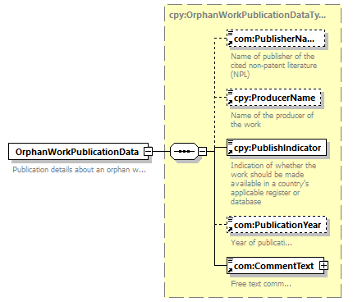The width and height of the screenshot is (353, 302).
Task: Expand the com:CommentText element
Action: point(323,265)
